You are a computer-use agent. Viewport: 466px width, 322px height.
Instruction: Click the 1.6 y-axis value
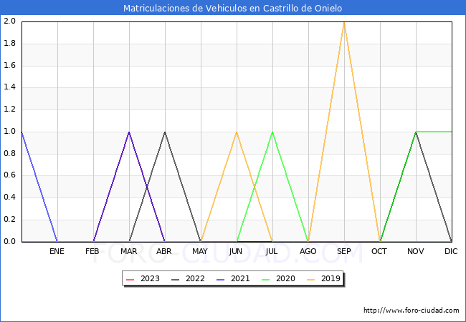coord(9,65)
